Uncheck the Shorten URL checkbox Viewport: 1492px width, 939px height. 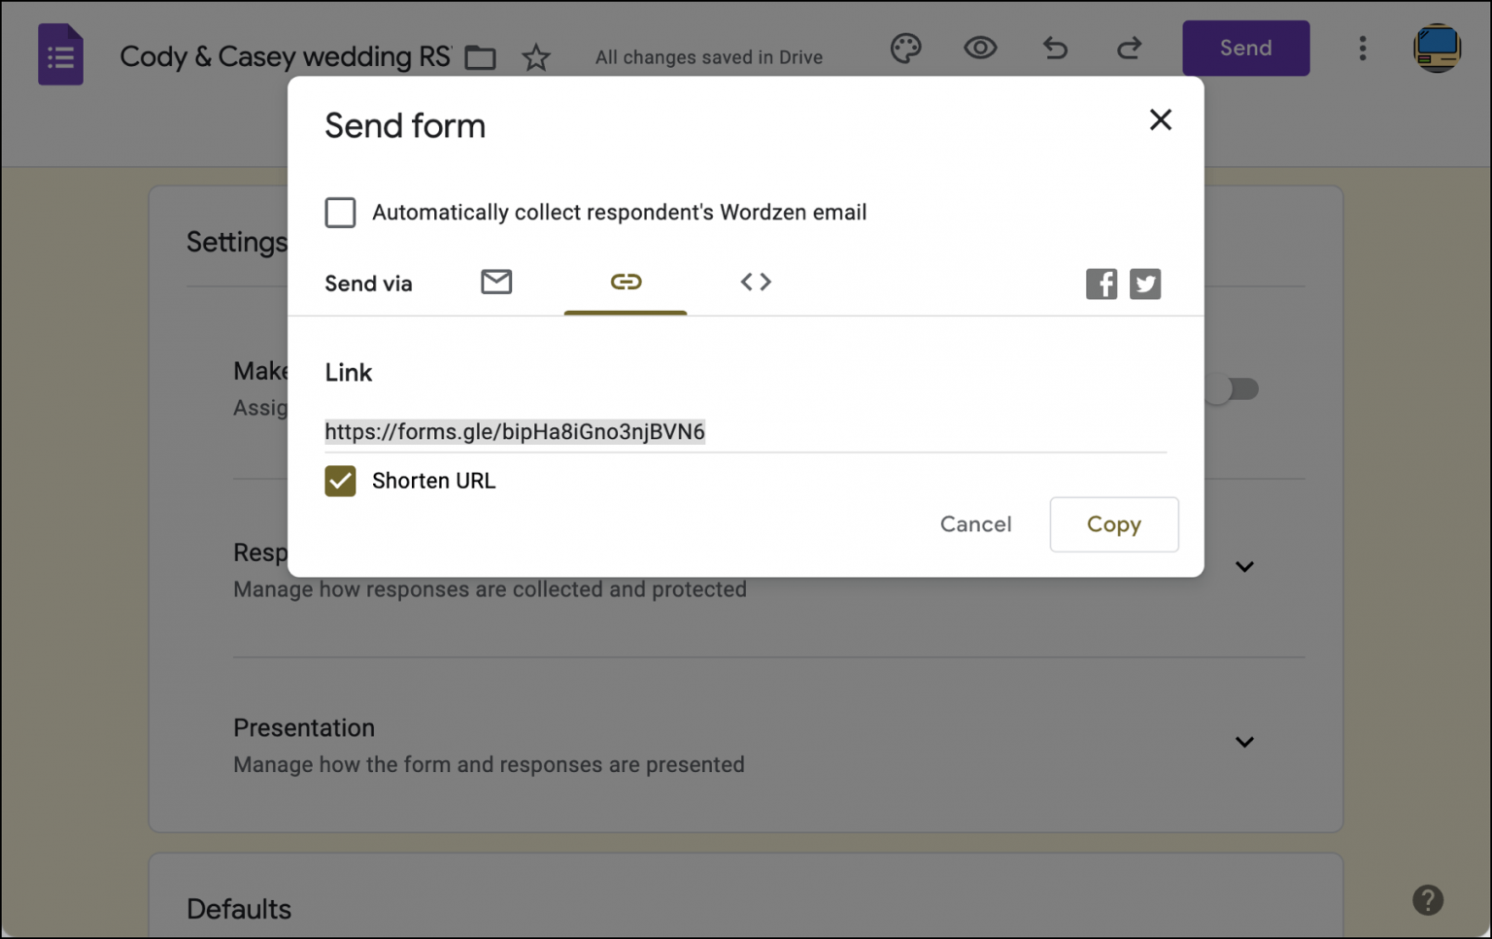pyautogui.click(x=340, y=481)
